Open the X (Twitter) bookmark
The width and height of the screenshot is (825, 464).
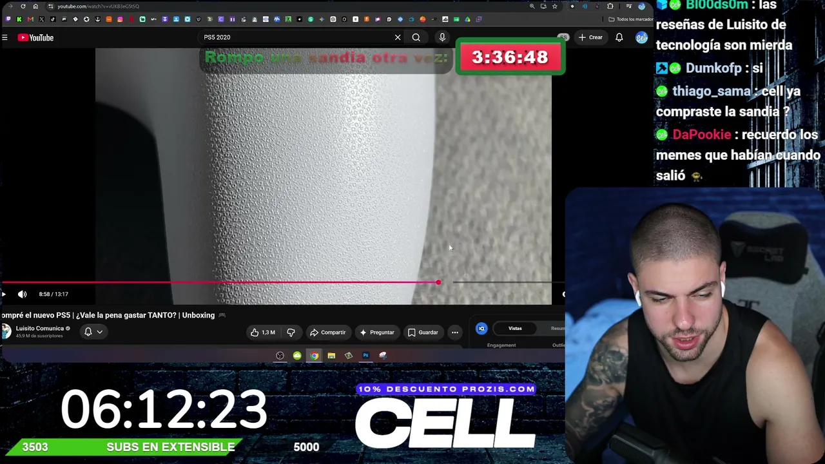(x=42, y=19)
